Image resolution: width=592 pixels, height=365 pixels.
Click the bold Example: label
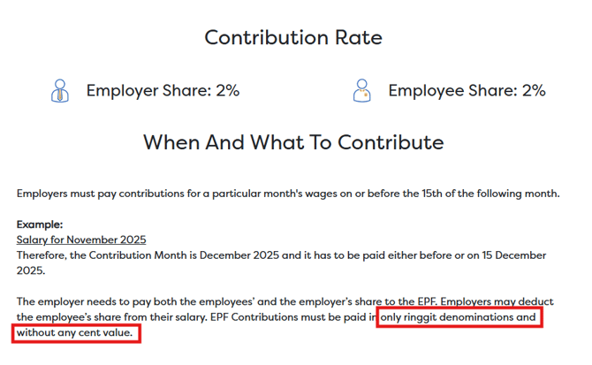[x=40, y=224]
